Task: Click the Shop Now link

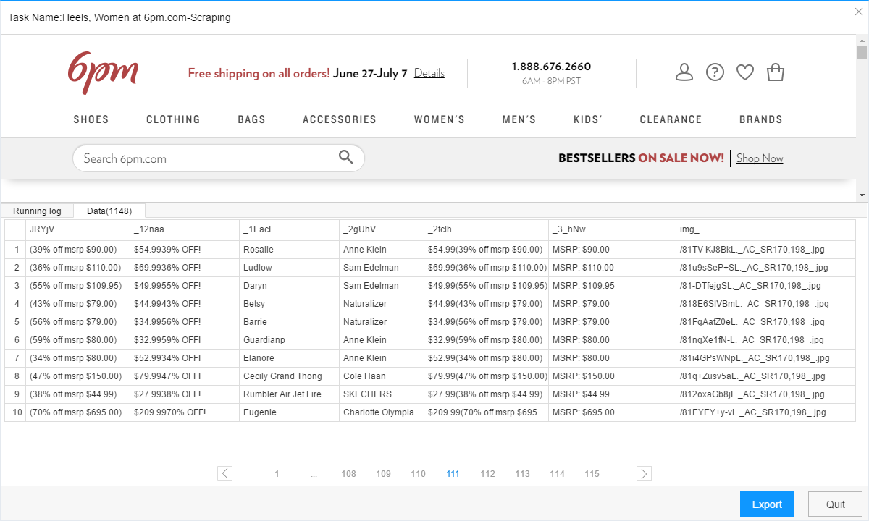Action: click(760, 158)
